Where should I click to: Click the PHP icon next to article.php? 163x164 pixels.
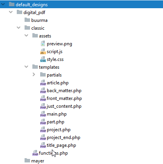tap(43, 83)
